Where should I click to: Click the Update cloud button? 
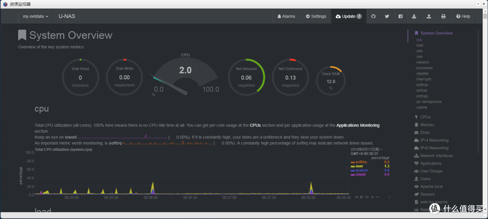tap(348, 17)
